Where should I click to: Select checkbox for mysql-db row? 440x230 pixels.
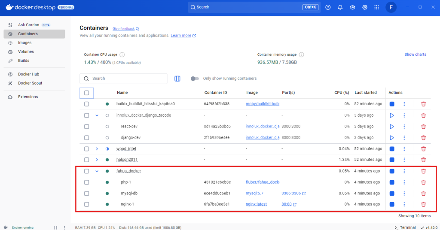point(86,193)
